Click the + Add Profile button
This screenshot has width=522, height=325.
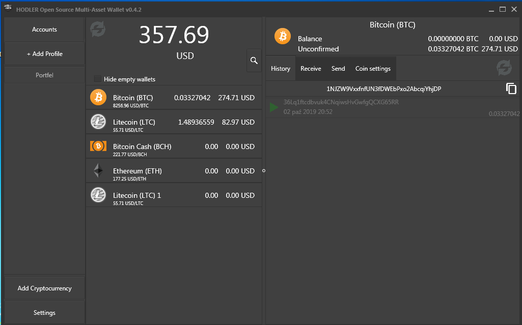45,54
